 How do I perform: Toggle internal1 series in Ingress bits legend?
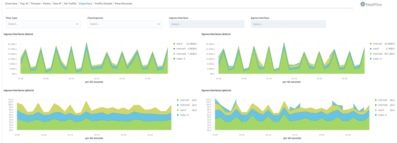181,49
